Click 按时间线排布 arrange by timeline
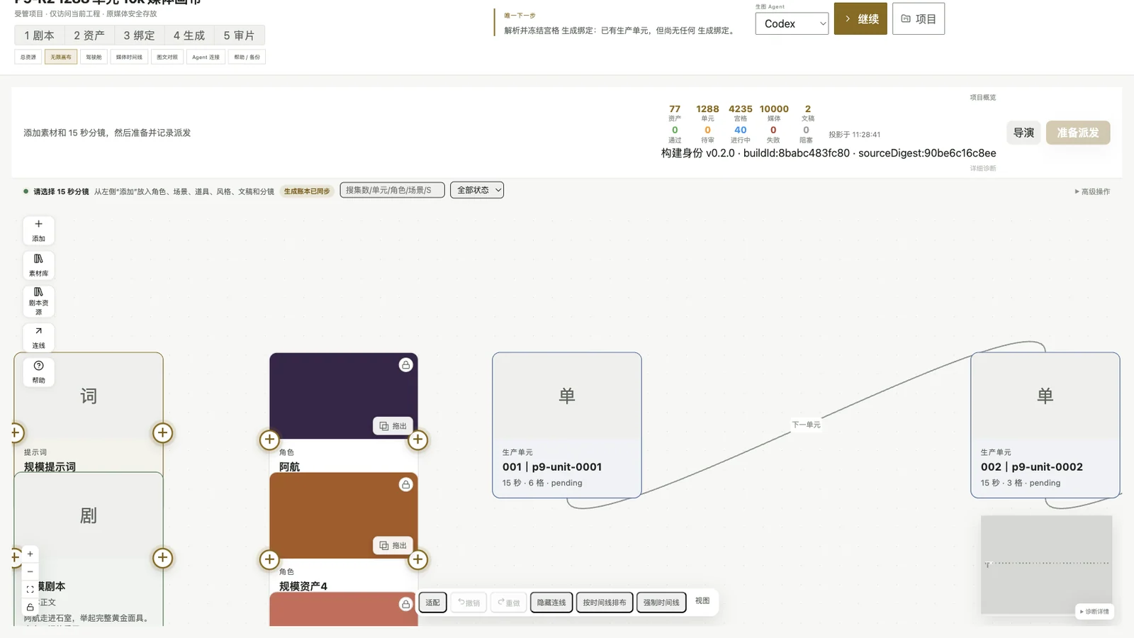Viewport: 1134px width, 638px height. point(605,603)
